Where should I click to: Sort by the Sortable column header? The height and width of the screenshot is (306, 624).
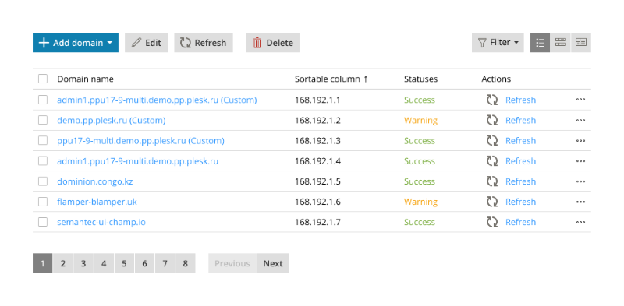[331, 79]
